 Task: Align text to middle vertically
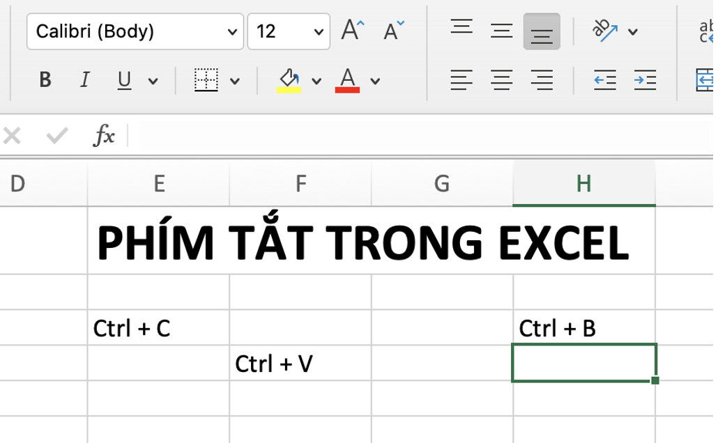[501, 31]
